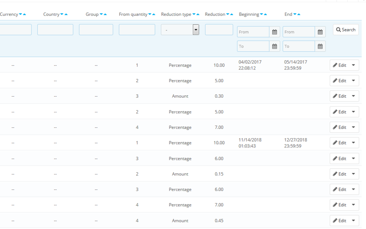
Task: Edit the row starting 11/14/2018
Action: [x=339, y=143]
